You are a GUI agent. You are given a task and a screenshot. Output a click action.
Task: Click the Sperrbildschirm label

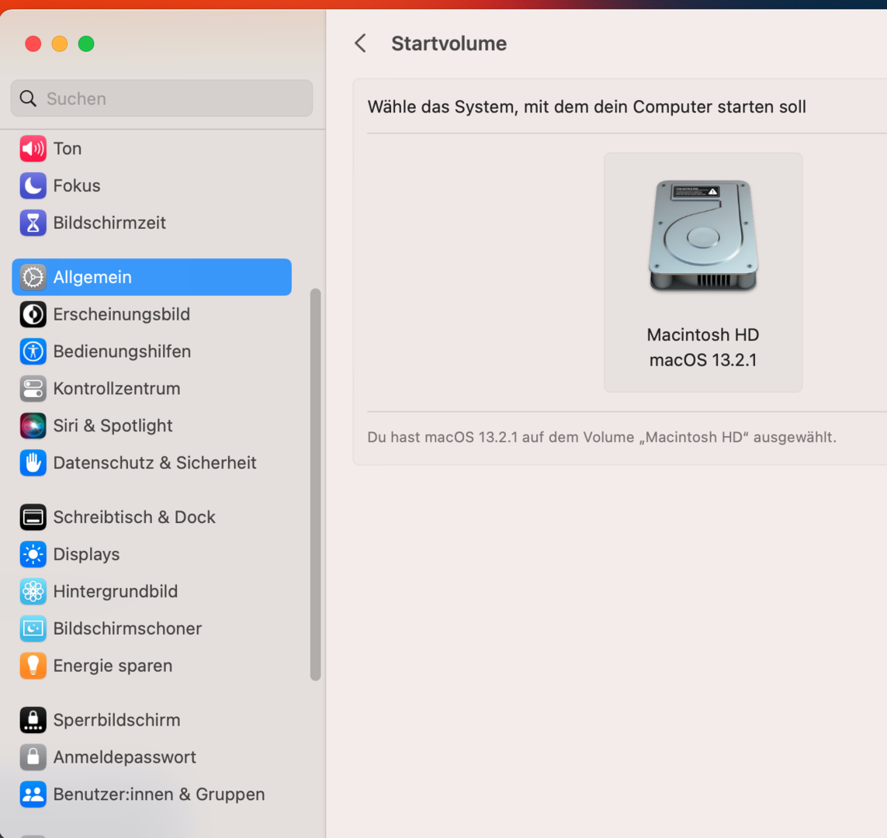point(117,720)
